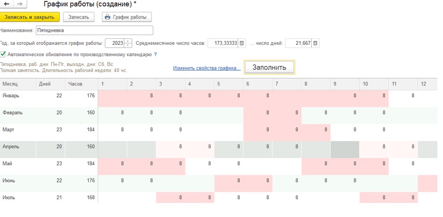Image resolution: width=443 pixels, height=217 pixels.
Task: Go back with the left arrow button
Action: tap(7, 4)
